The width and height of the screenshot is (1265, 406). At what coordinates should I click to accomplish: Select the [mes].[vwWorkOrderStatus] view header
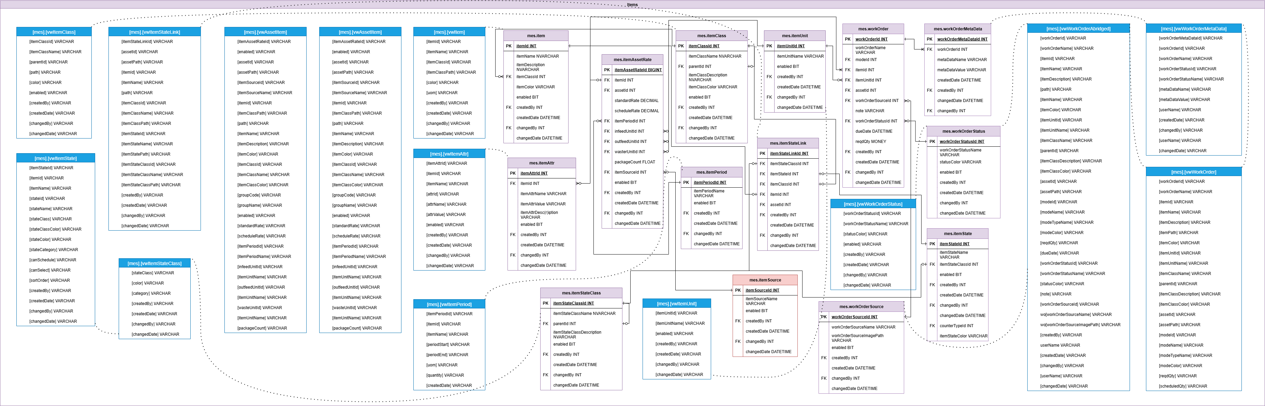pyautogui.click(x=873, y=204)
